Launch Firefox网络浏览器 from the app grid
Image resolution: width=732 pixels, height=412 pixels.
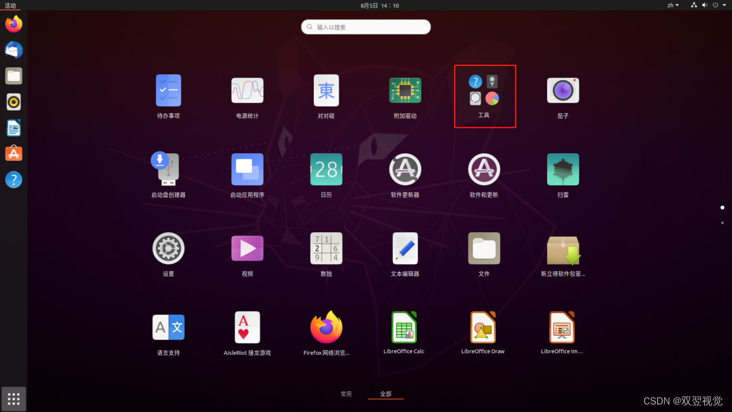click(326, 328)
